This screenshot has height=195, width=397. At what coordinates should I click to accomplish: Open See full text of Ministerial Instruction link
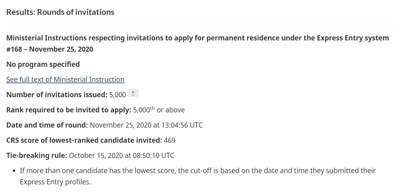point(65,80)
